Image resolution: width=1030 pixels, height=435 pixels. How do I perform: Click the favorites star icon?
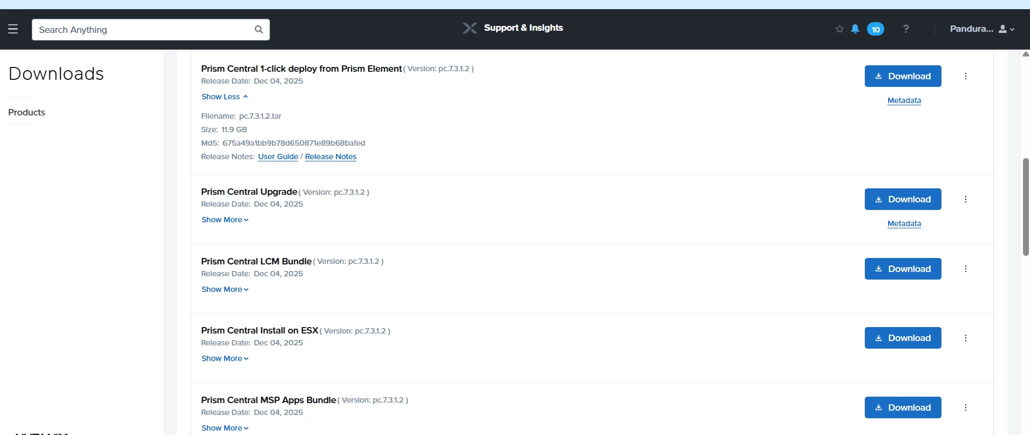click(839, 29)
